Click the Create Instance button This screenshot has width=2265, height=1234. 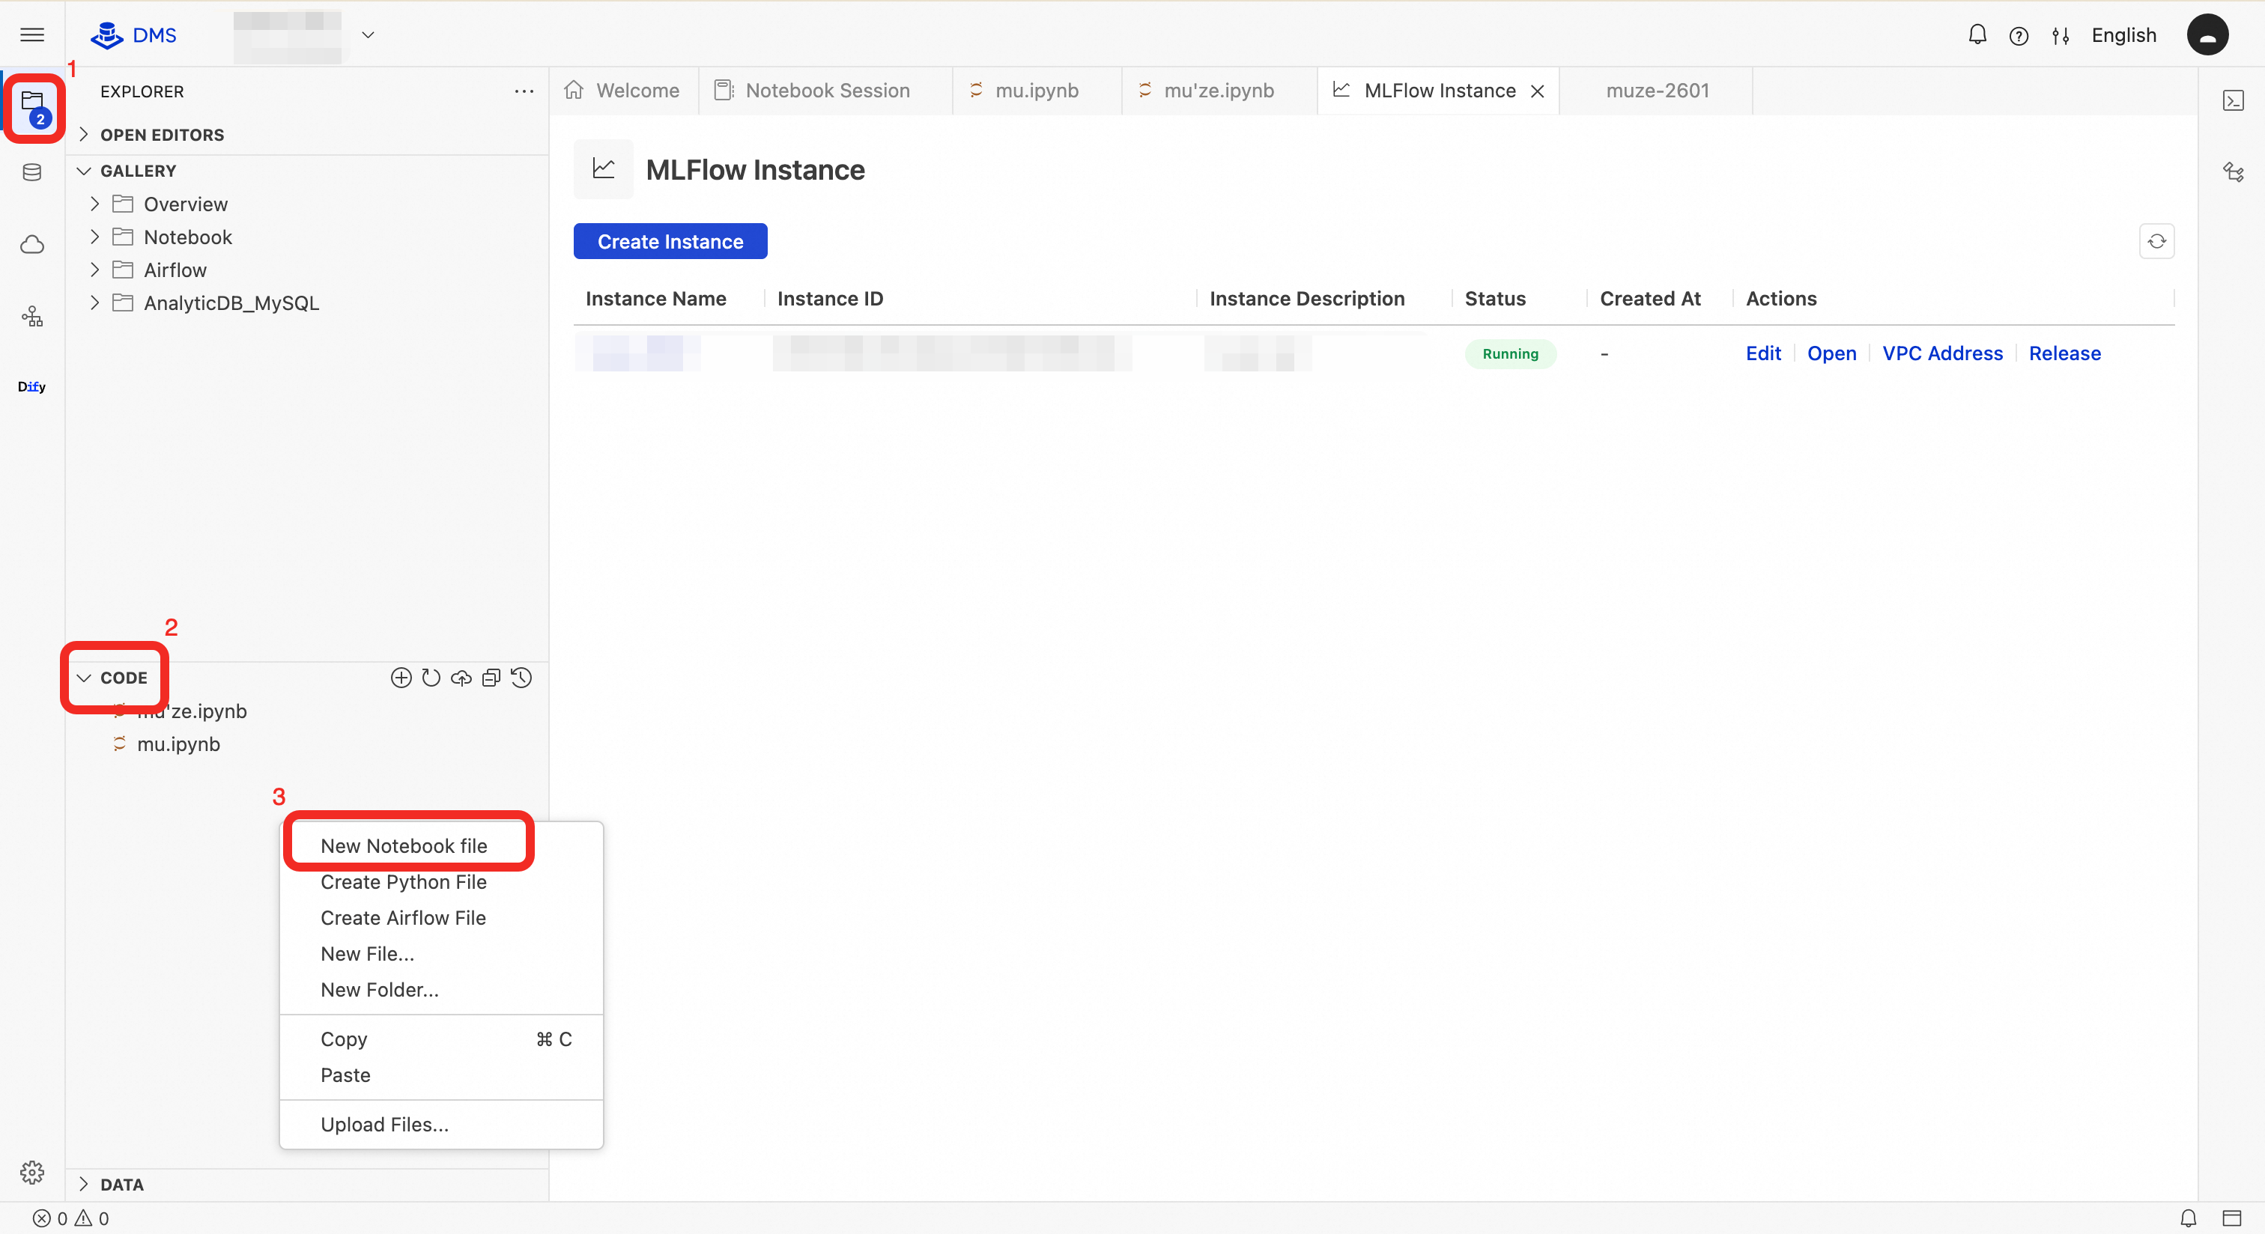670,242
